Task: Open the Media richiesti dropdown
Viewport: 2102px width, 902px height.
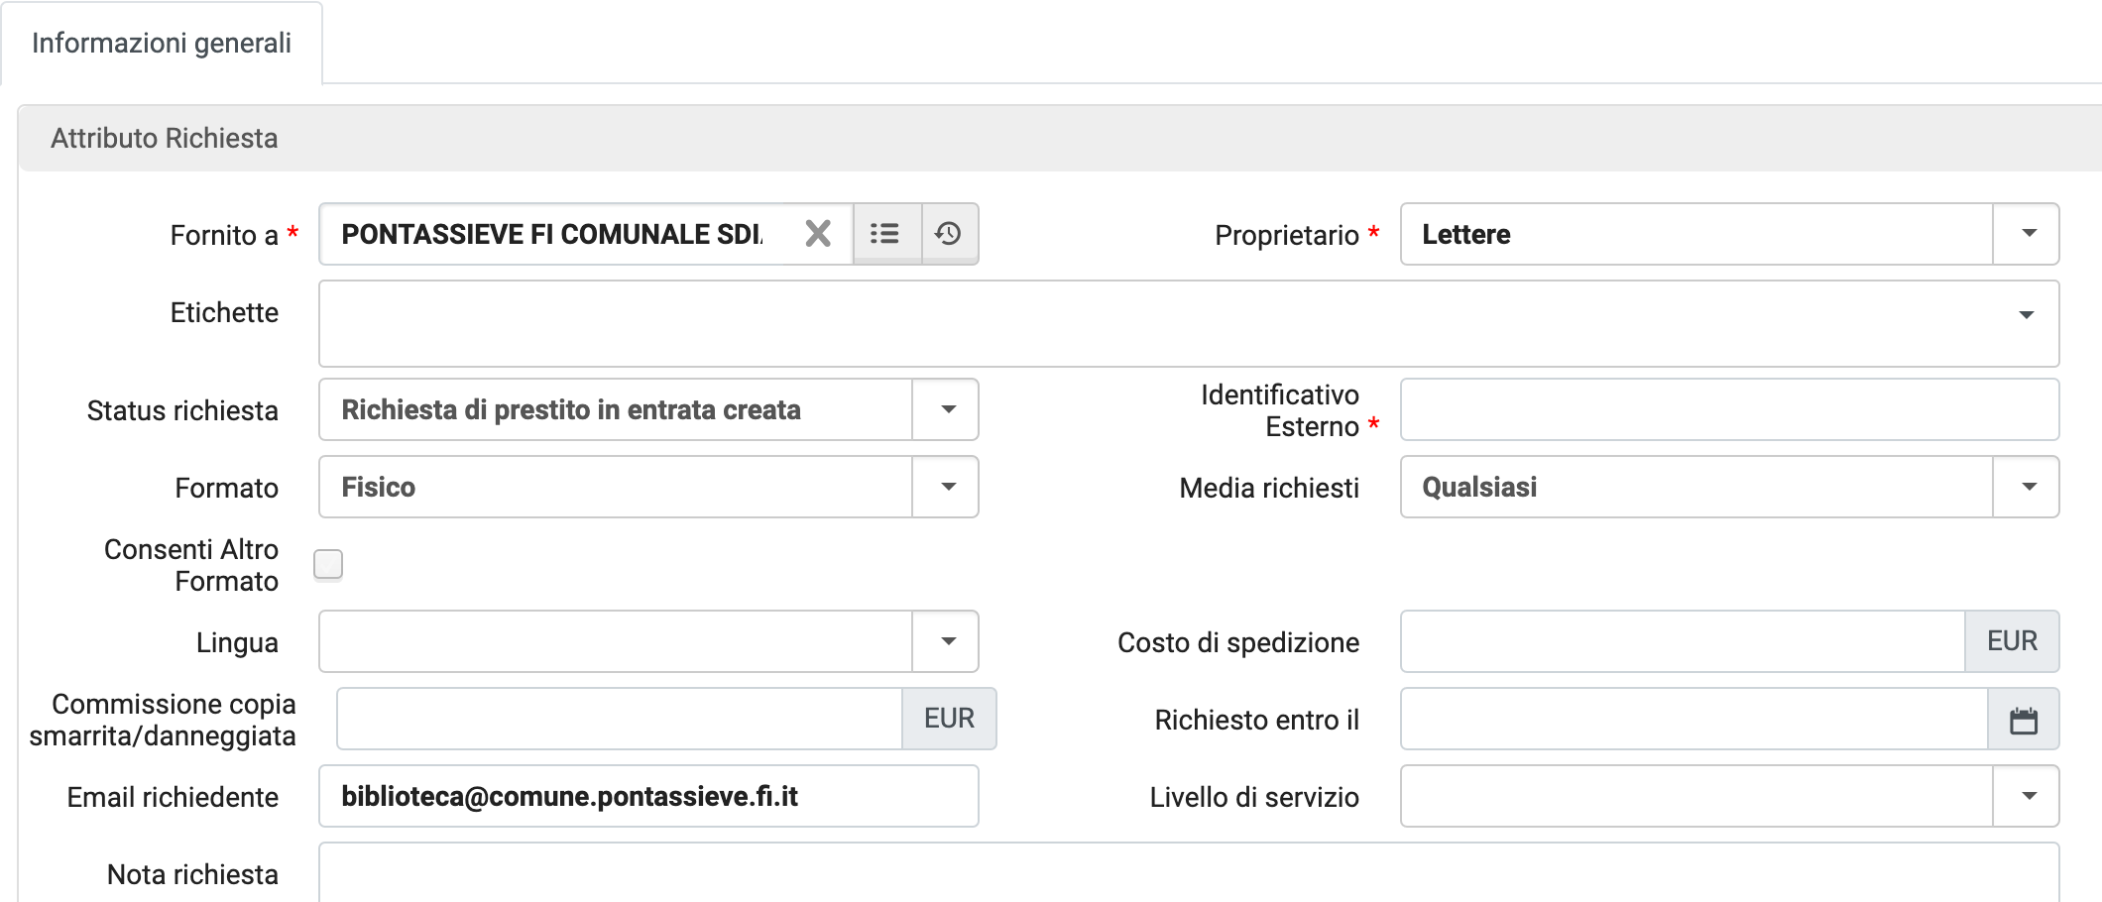Action: (2028, 487)
